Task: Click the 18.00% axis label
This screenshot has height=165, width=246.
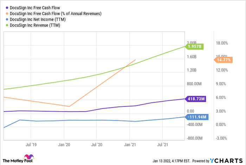Action: point(222,43)
